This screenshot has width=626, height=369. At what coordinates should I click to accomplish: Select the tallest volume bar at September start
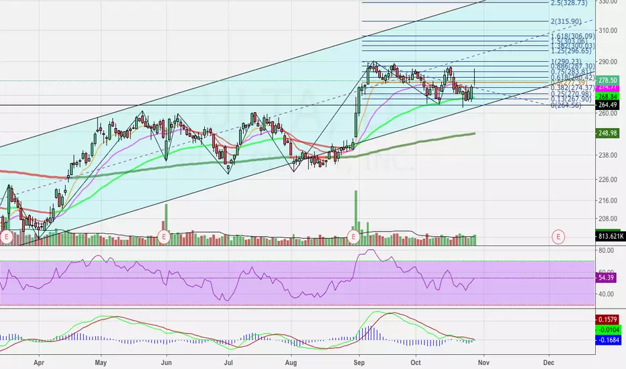click(x=356, y=218)
